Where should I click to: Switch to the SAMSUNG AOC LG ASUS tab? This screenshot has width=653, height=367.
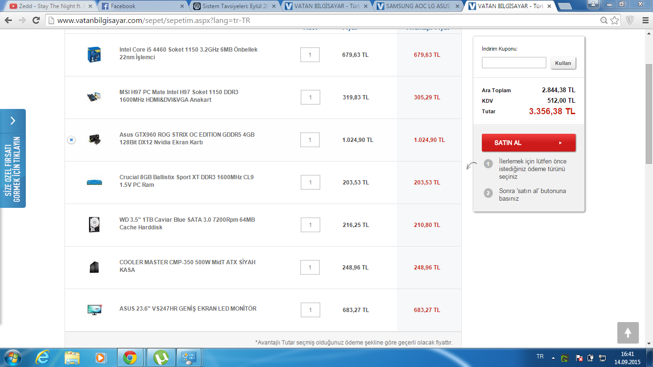(x=418, y=6)
